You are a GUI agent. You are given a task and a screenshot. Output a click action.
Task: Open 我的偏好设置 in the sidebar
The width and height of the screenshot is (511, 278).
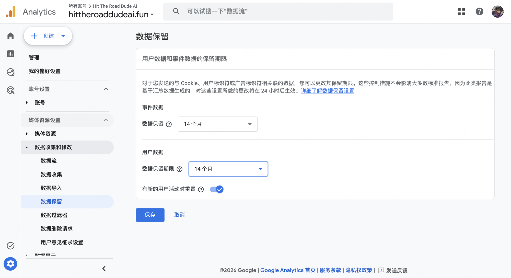tap(44, 71)
